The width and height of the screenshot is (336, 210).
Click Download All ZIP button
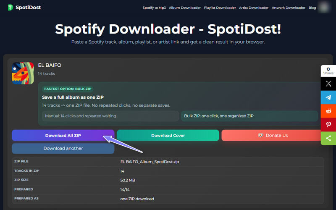(63, 135)
